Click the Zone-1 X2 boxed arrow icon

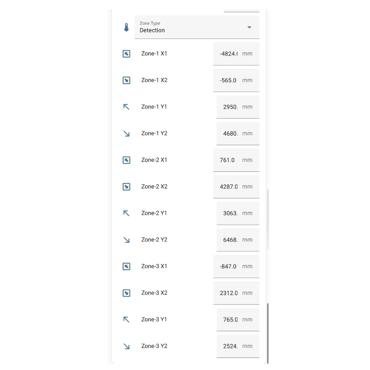tap(127, 80)
